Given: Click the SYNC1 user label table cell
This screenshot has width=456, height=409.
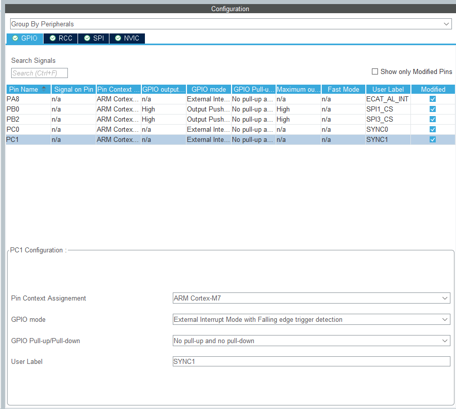Looking at the screenshot, I should tap(388, 140).
